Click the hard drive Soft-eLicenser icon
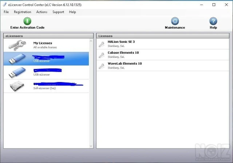Image resolution: width=233 pixels, height=163 pixels. point(17,86)
